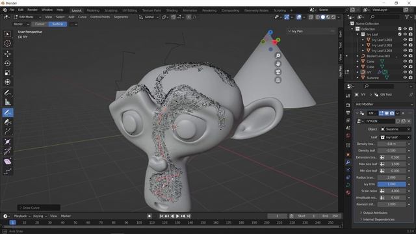Click the current frame number field

tap(278, 216)
